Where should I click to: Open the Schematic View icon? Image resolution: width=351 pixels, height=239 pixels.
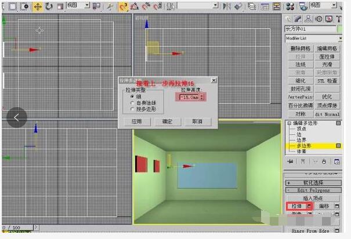[x=277, y=7]
